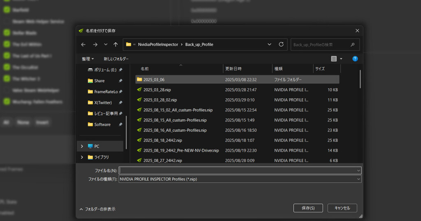Image resolution: width=421 pixels, height=221 pixels.
Task: Go back with the left arrow button
Action: click(83, 44)
